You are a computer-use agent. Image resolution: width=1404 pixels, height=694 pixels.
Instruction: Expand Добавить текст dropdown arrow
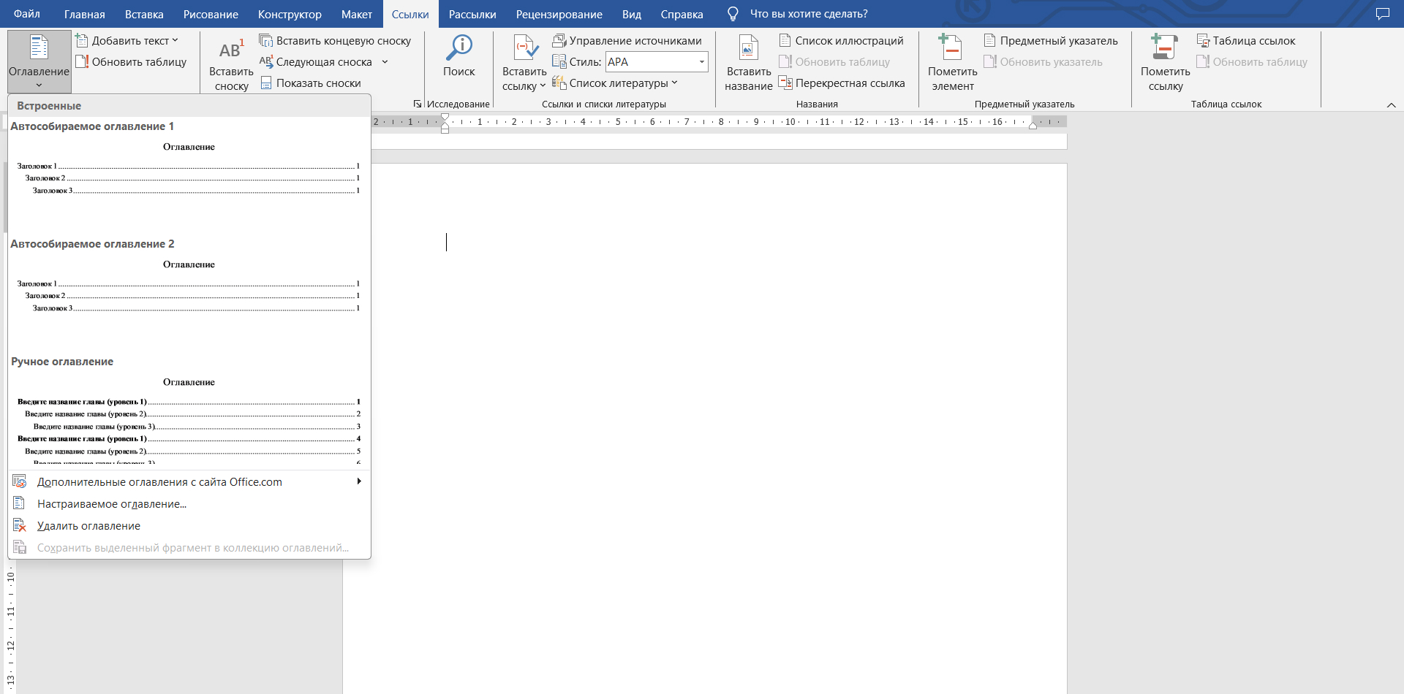(x=175, y=40)
